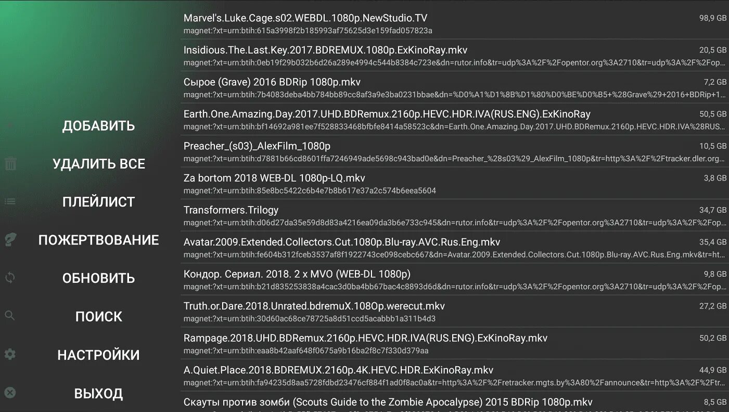Click magnet link starting btih:7b4083de
Screen dimensions: 729x412
pyautogui.click(x=454, y=95)
